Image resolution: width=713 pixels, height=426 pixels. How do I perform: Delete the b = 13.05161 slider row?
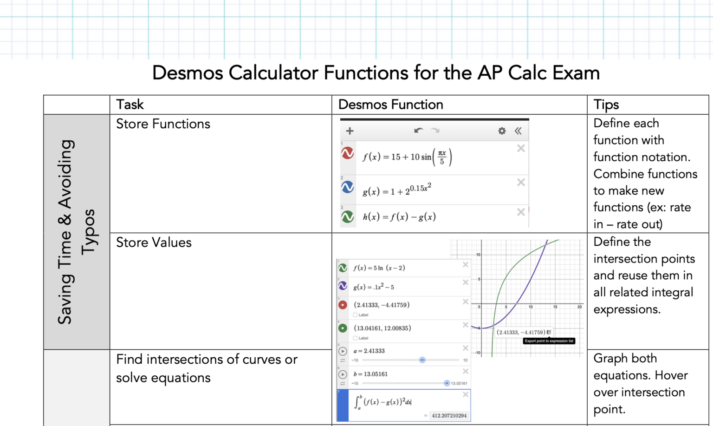pos(466,371)
